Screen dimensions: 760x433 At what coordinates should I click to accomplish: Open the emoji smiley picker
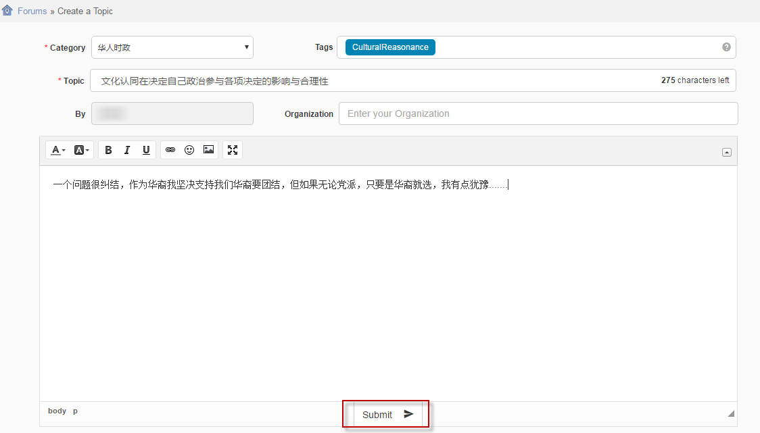tap(189, 150)
